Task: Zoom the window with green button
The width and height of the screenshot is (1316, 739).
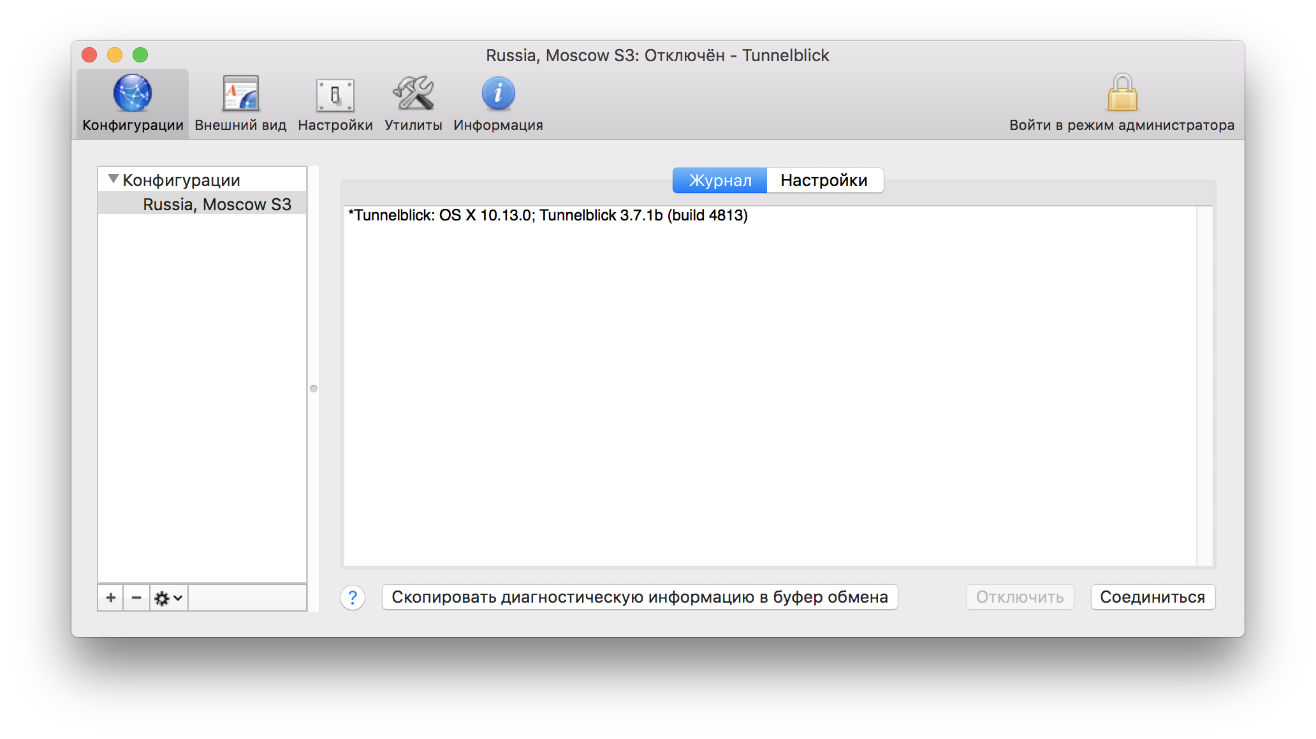Action: point(140,55)
